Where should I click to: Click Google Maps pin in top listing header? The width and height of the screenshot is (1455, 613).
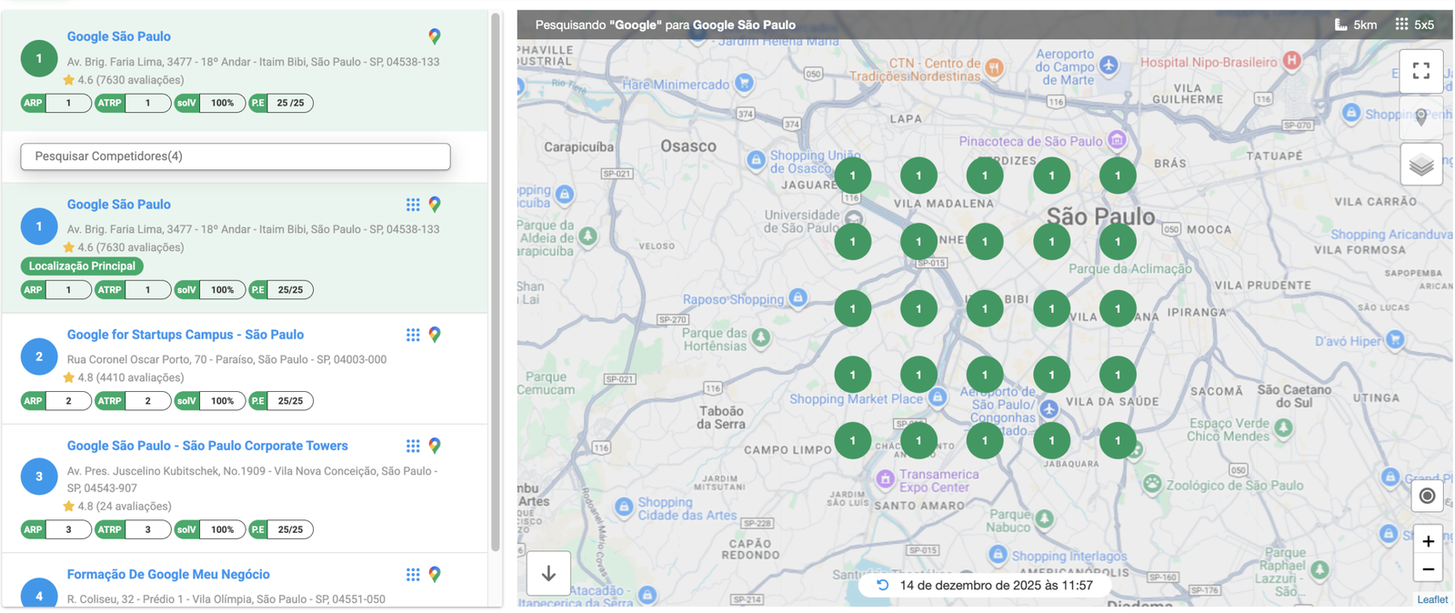tap(435, 36)
